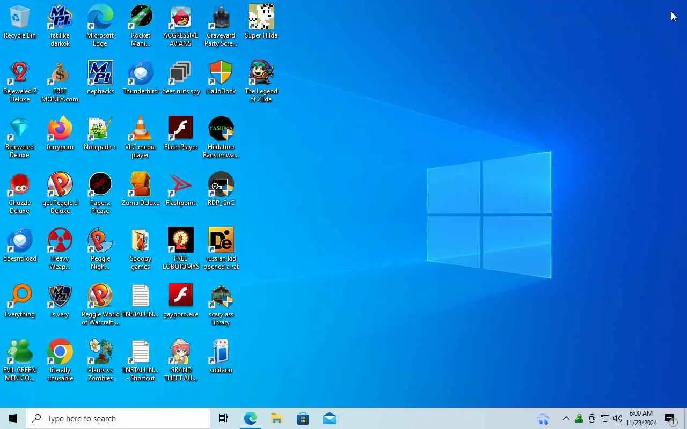This screenshot has width=687, height=429.
Task: Click the 'doesnt load' Thunderbird-style icon
Action: click(x=20, y=246)
